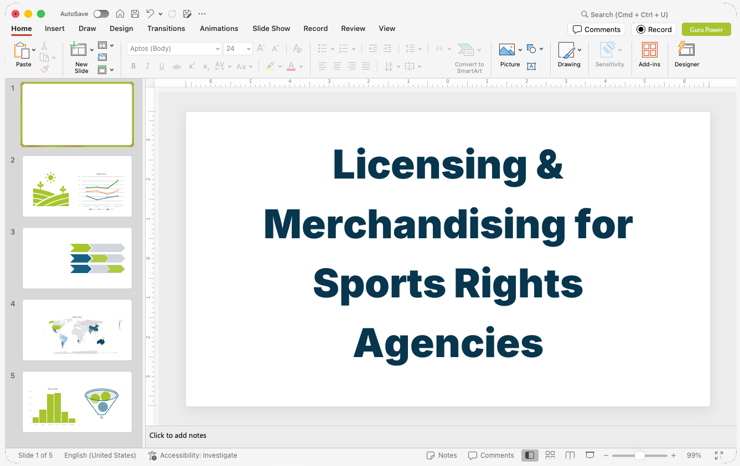Center align the text
The image size is (740, 466).
point(337,66)
